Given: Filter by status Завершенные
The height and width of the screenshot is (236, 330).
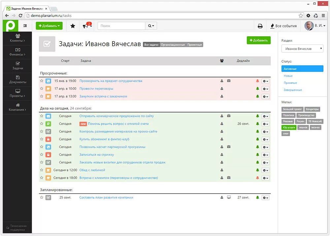Looking at the screenshot, I should click(x=293, y=90).
